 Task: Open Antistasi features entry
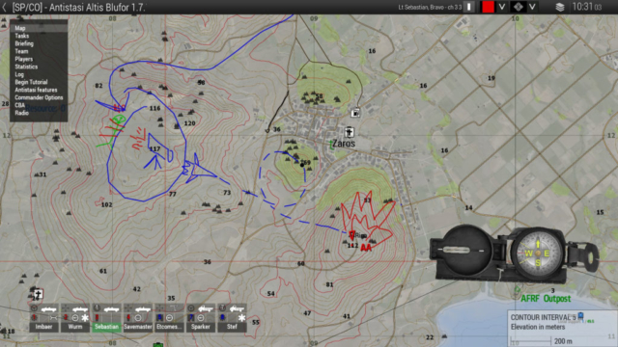tap(36, 90)
